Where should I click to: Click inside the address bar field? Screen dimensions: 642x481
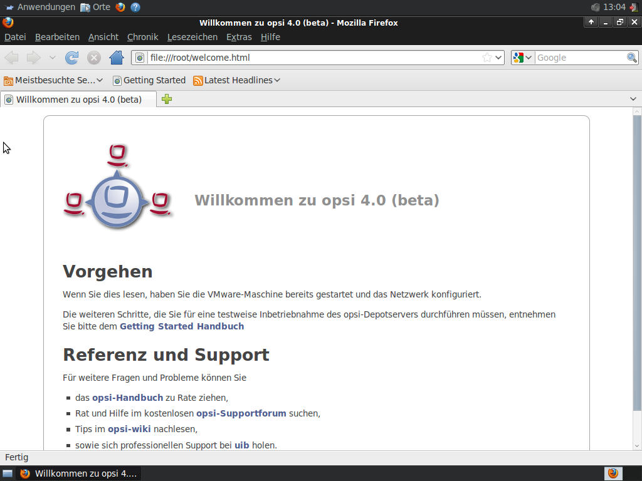point(301,57)
